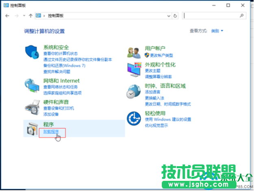Open 查看你的计算机状态 link

(x=61, y=53)
